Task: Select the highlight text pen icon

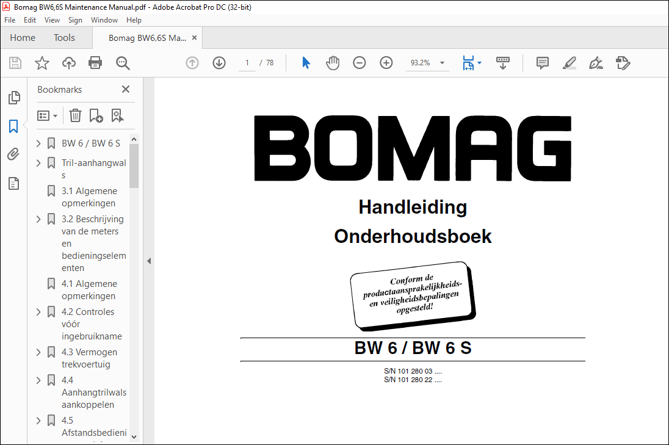Action: [569, 63]
